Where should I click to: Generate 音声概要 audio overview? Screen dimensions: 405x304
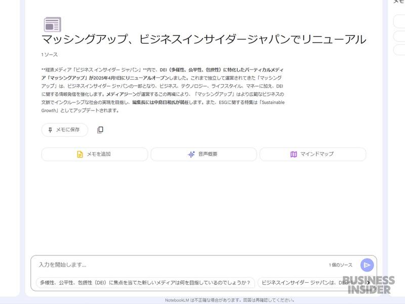pyautogui.click(x=204, y=155)
